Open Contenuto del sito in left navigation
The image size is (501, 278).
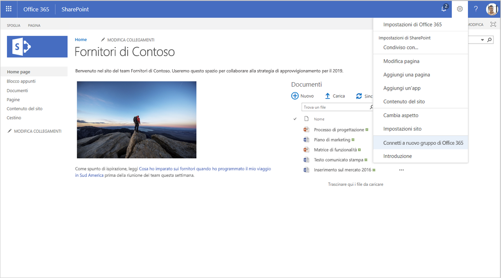[x=25, y=109]
